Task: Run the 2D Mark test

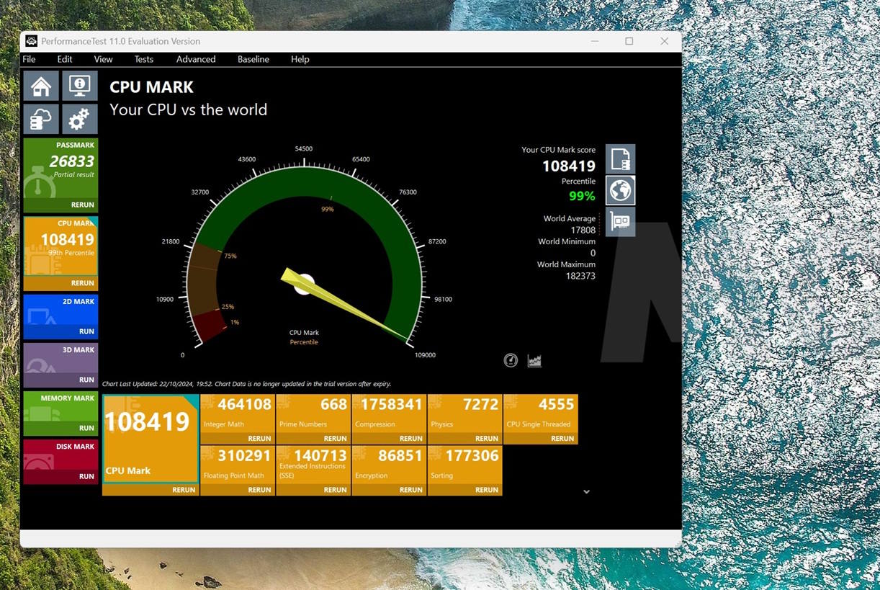Action: pyautogui.click(x=86, y=331)
